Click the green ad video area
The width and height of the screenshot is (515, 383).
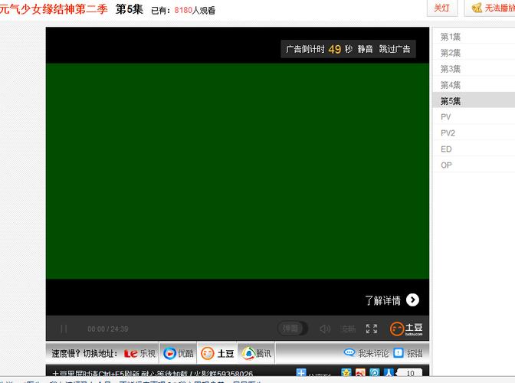click(238, 171)
